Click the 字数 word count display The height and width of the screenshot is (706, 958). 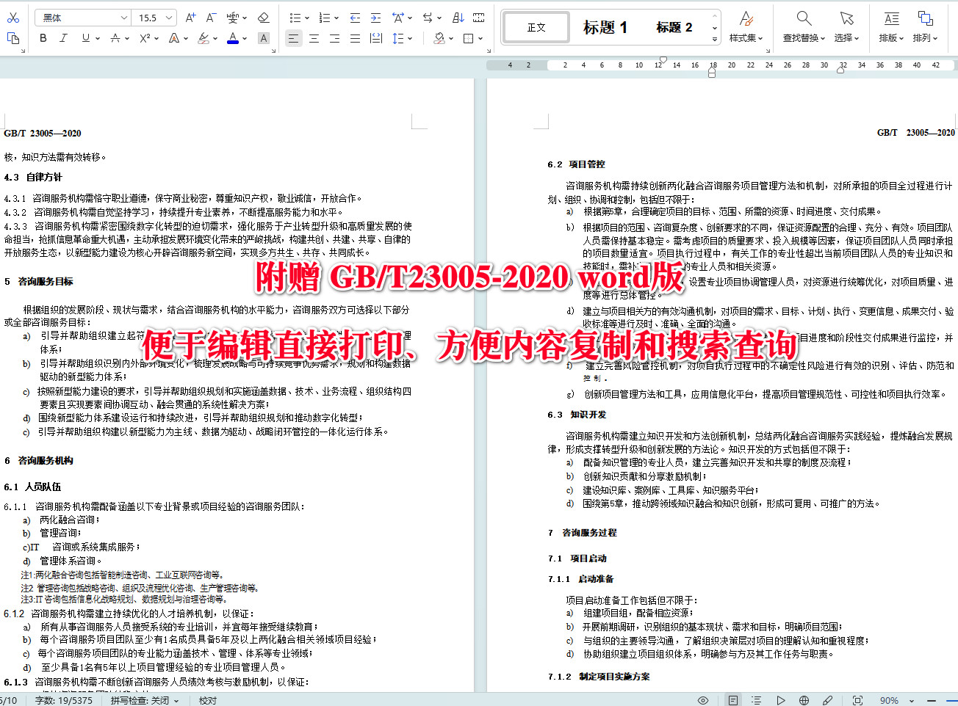[62, 700]
